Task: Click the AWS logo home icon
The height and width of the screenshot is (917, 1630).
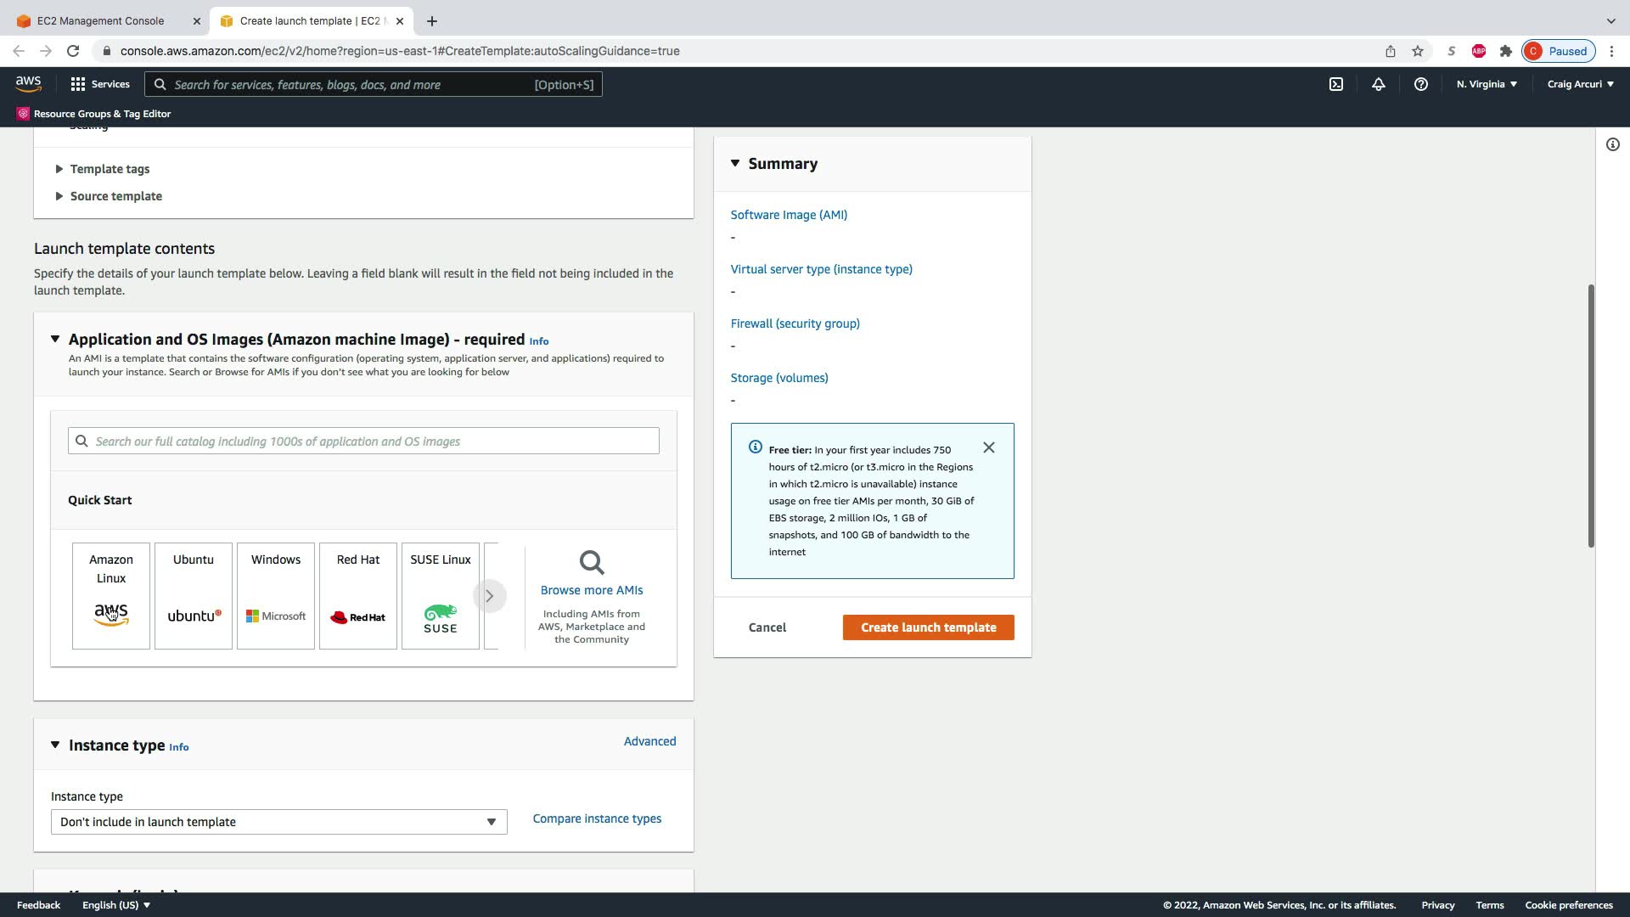Action: pyautogui.click(x=28, y=84)
